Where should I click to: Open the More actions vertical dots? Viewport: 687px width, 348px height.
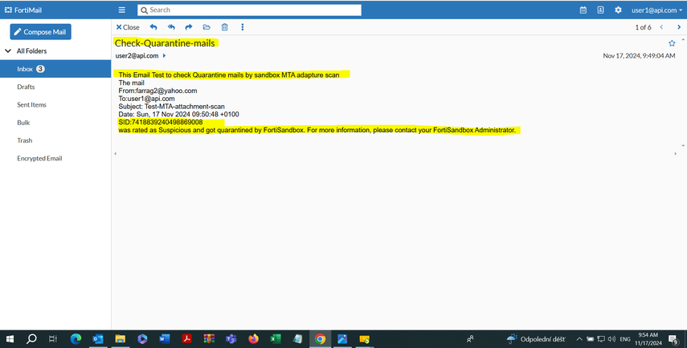(243, 27)
